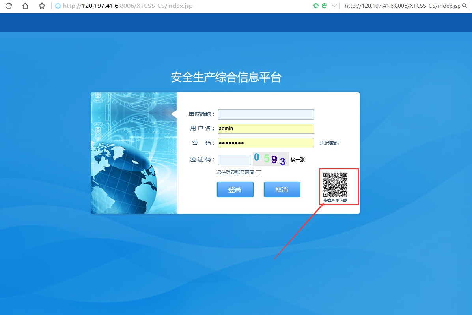Viewport: 472px width, 315px height.
Task: Focus the main address bar URL
Action: (128, 6)
